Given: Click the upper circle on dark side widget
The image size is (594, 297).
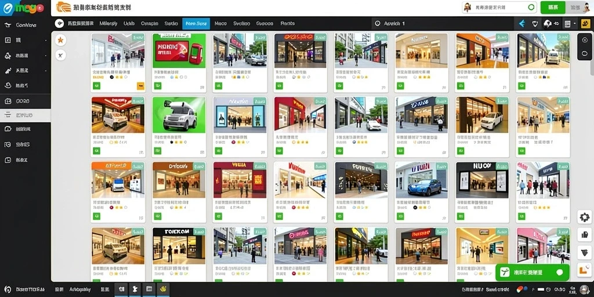Looking at the screenshot, I should tap(585, 40).
